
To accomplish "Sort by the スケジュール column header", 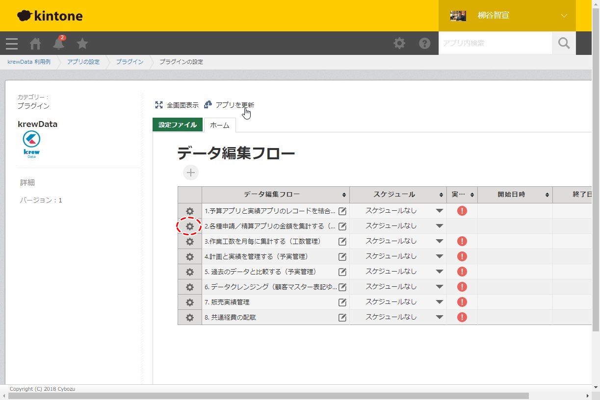I will click(394, 195).
